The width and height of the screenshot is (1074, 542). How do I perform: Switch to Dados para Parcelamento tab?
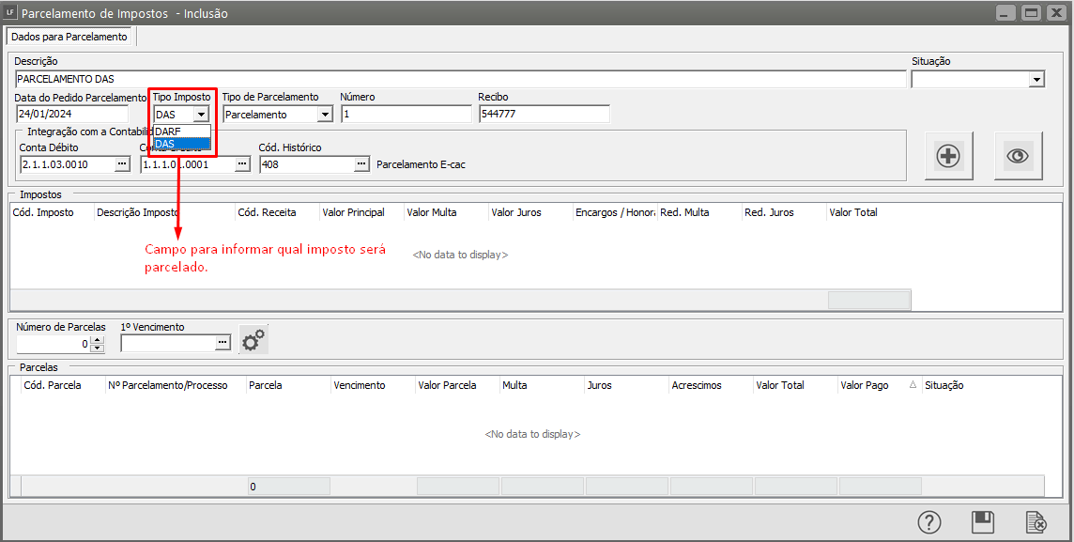pos(69,37)
